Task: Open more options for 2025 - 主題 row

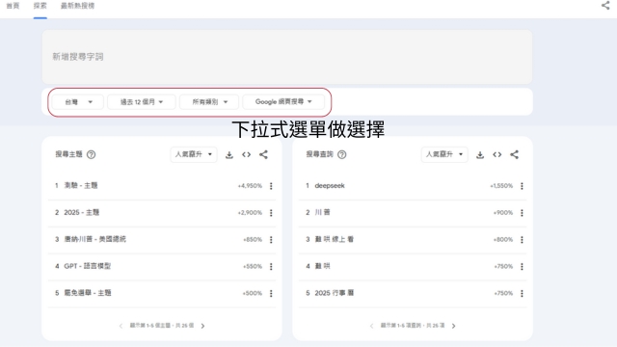Action: [x=271, y=213]
